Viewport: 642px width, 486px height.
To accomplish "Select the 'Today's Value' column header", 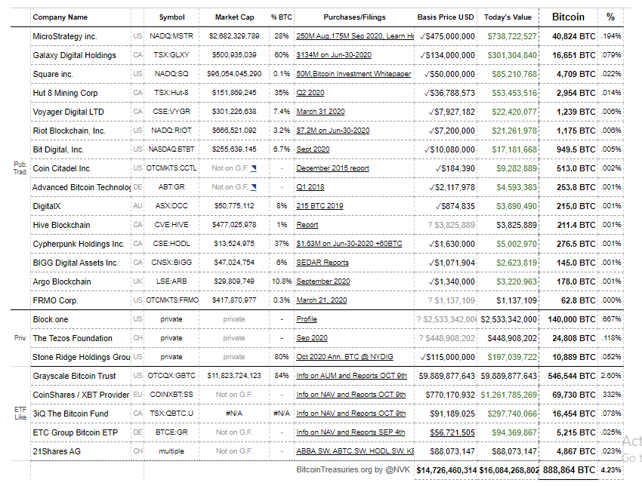I will point(508,17).
